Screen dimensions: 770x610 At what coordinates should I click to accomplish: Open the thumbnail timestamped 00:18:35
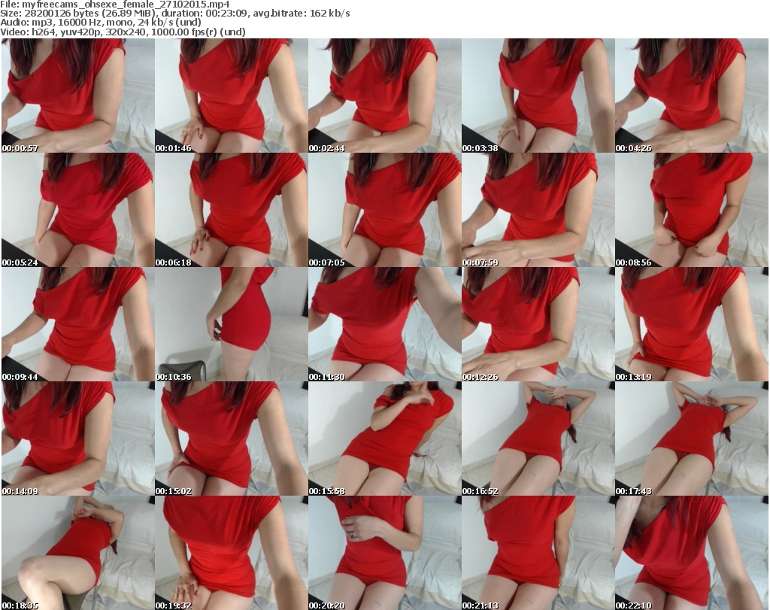(77, 553)
